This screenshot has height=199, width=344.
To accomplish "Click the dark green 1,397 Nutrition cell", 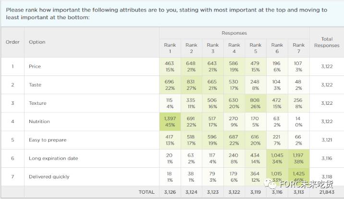I will [170, 122].
